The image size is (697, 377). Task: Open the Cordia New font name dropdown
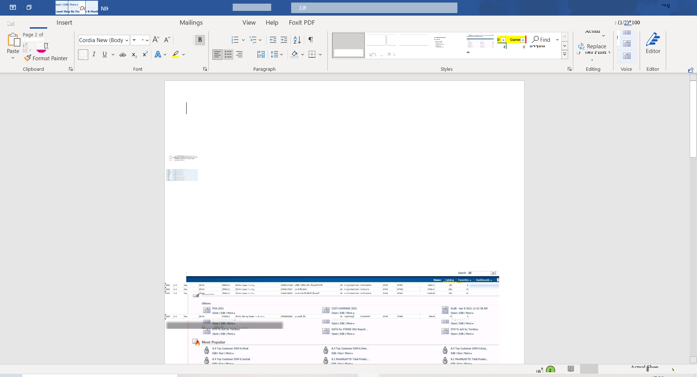(x=127, y=40)
